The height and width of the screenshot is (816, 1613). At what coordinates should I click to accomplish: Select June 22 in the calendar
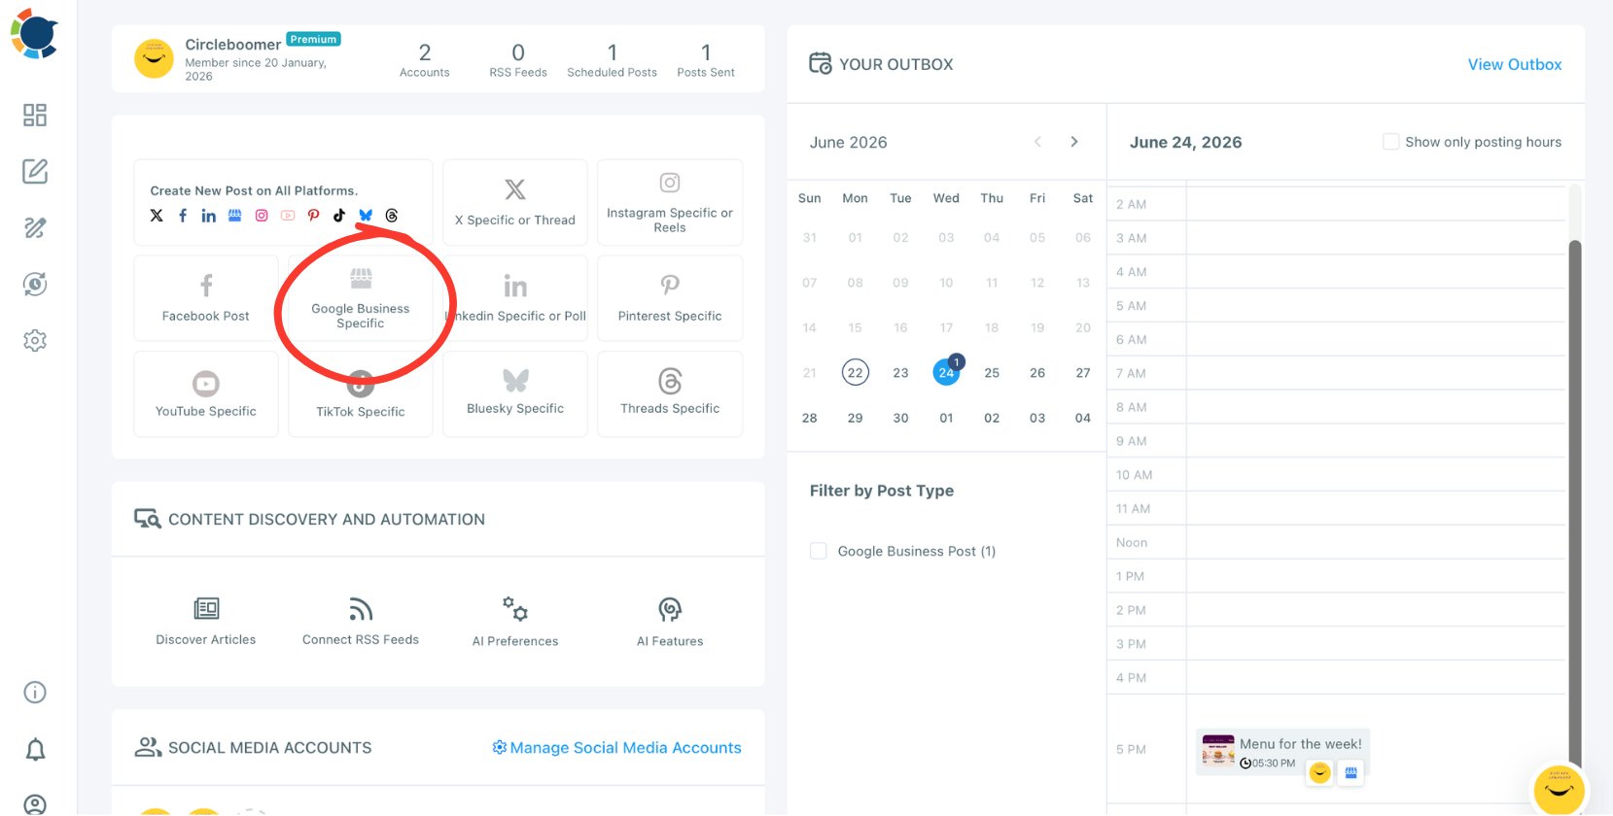tap(856, 373)
